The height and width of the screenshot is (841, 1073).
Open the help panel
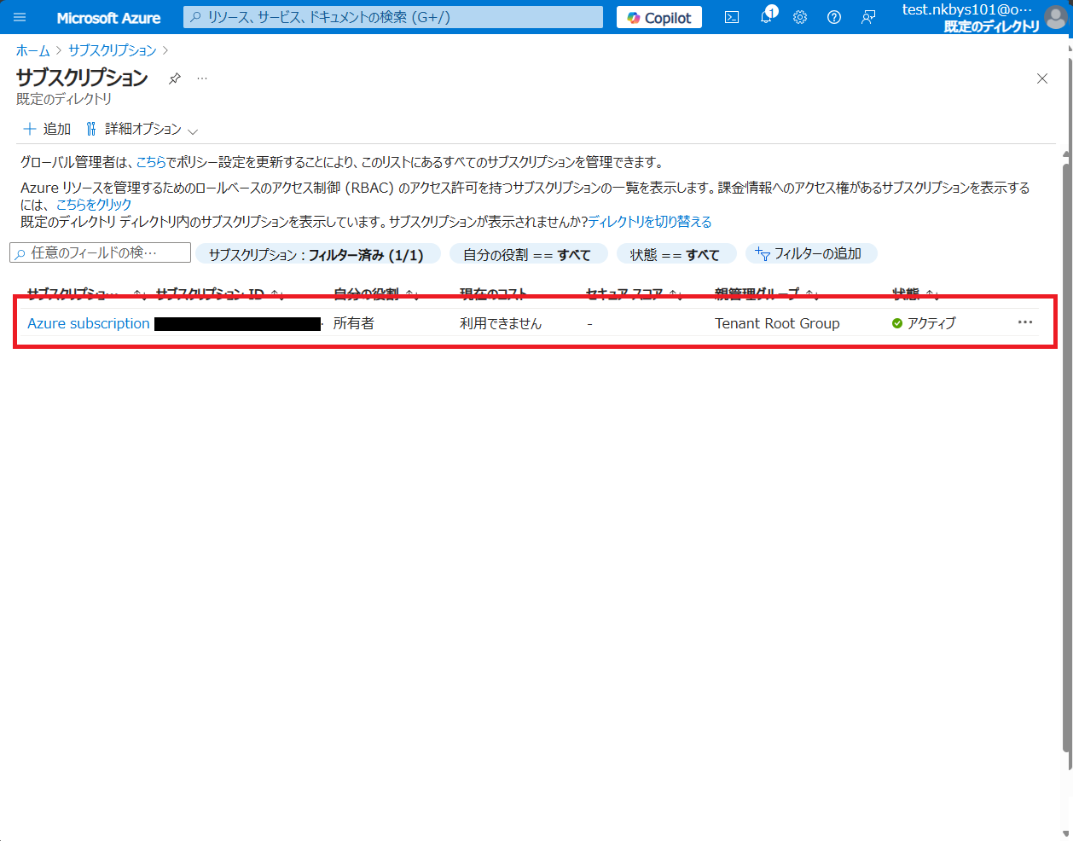pyautogui.click(x=833, y=17)
